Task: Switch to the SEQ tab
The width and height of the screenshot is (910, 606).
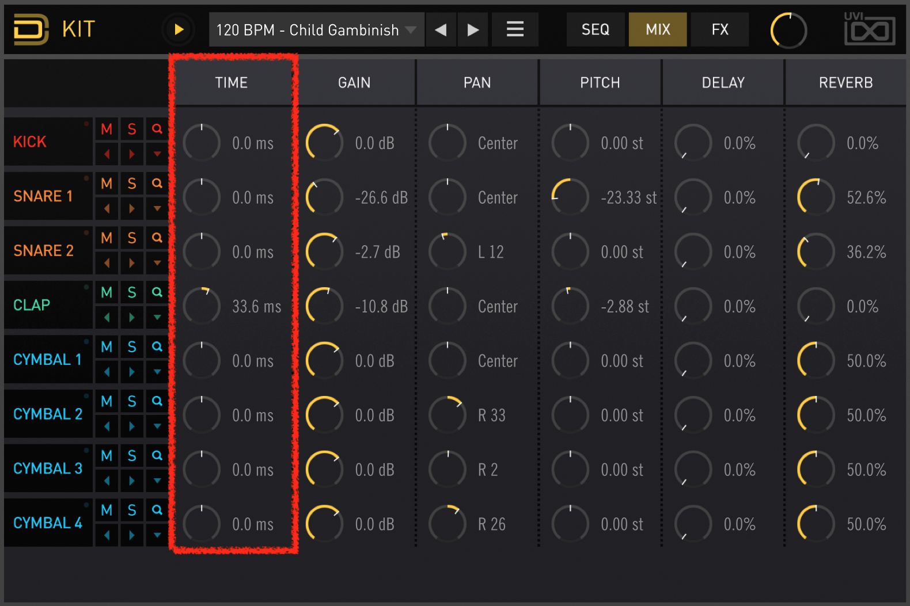Action: [596, 29]
